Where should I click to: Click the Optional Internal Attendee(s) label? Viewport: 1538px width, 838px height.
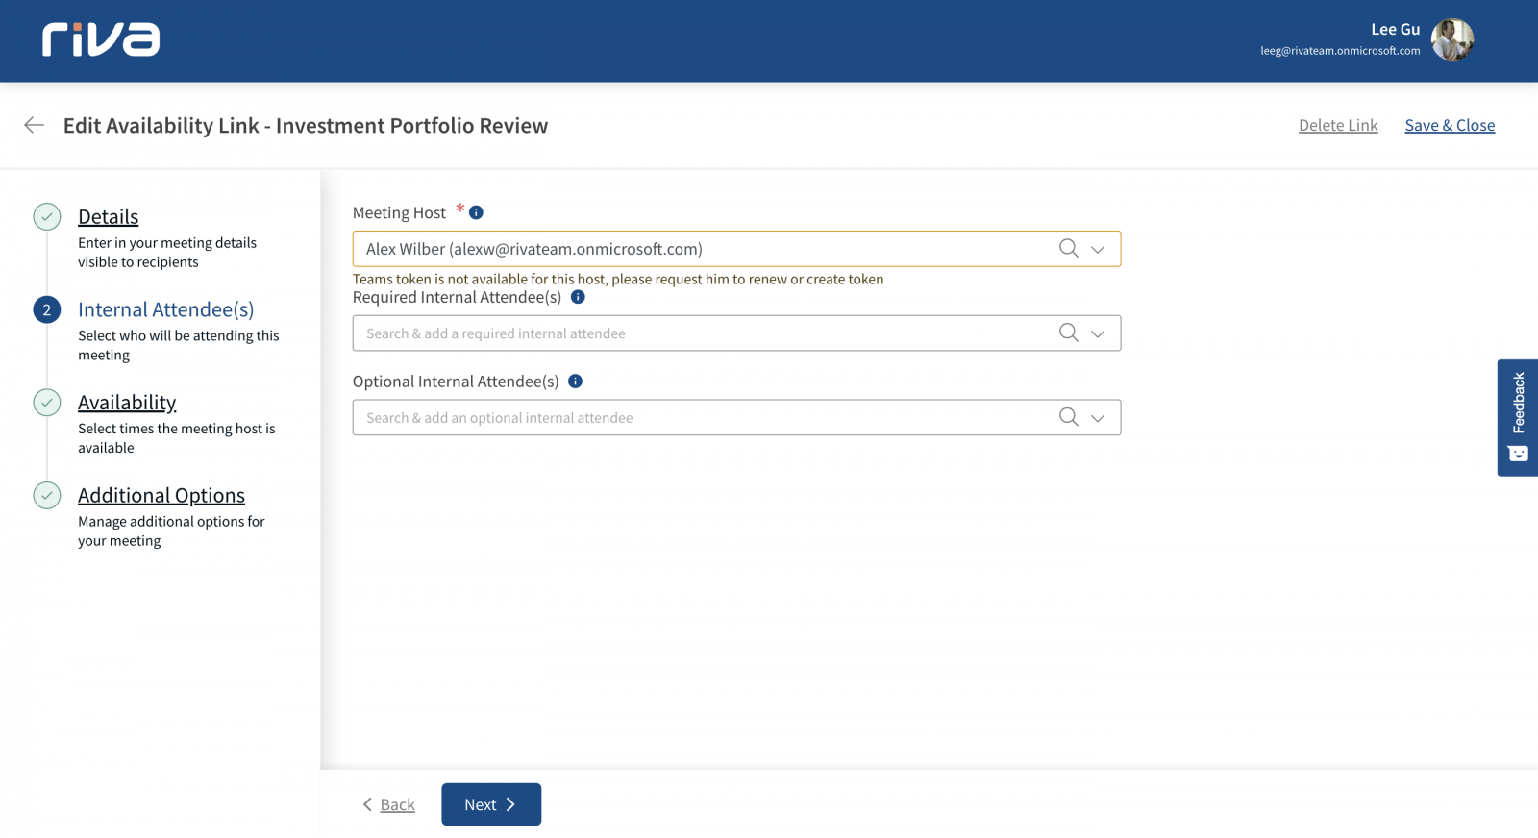456,382
